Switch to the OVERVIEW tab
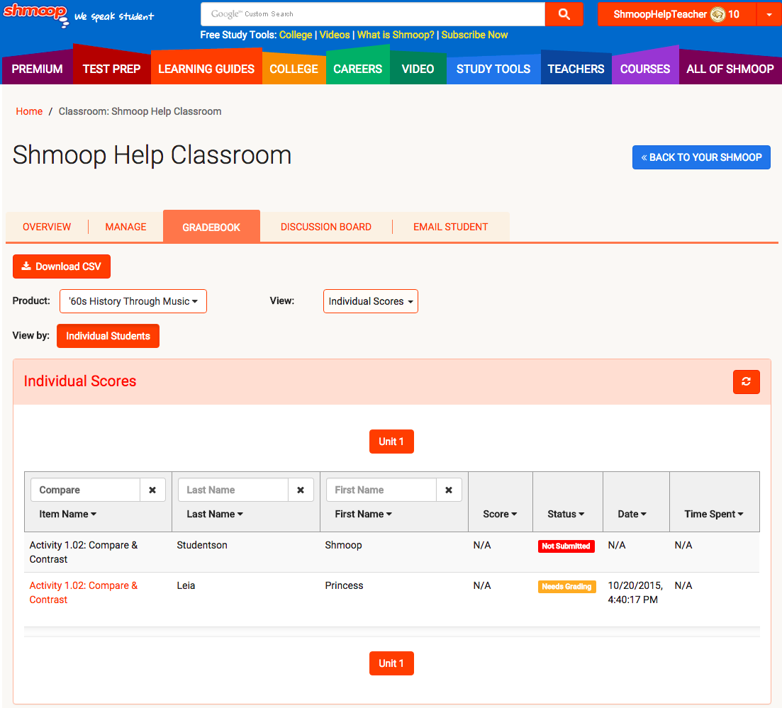The width and height of the screenshot is (782, 708). tap(47, 227)
